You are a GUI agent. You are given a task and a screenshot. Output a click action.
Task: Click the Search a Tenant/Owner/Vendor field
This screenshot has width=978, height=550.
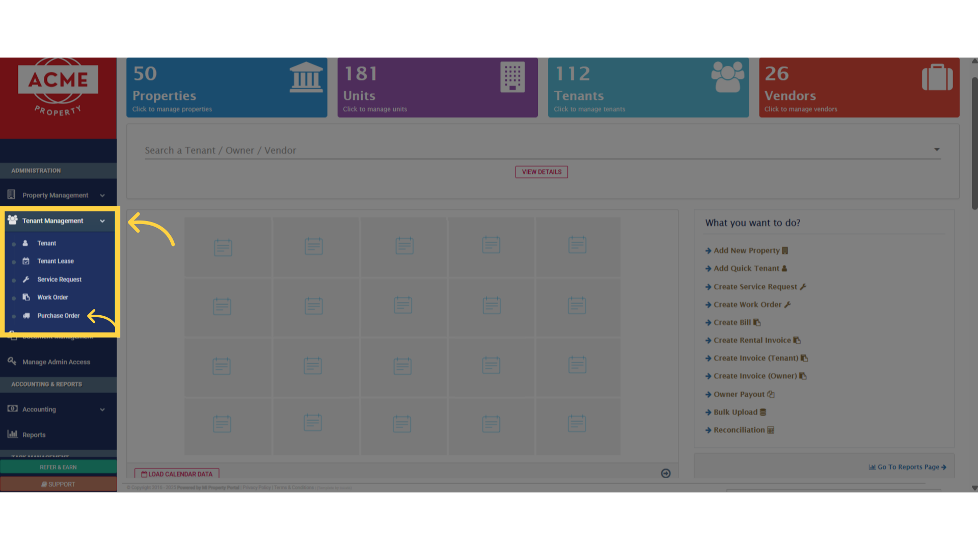357,150
